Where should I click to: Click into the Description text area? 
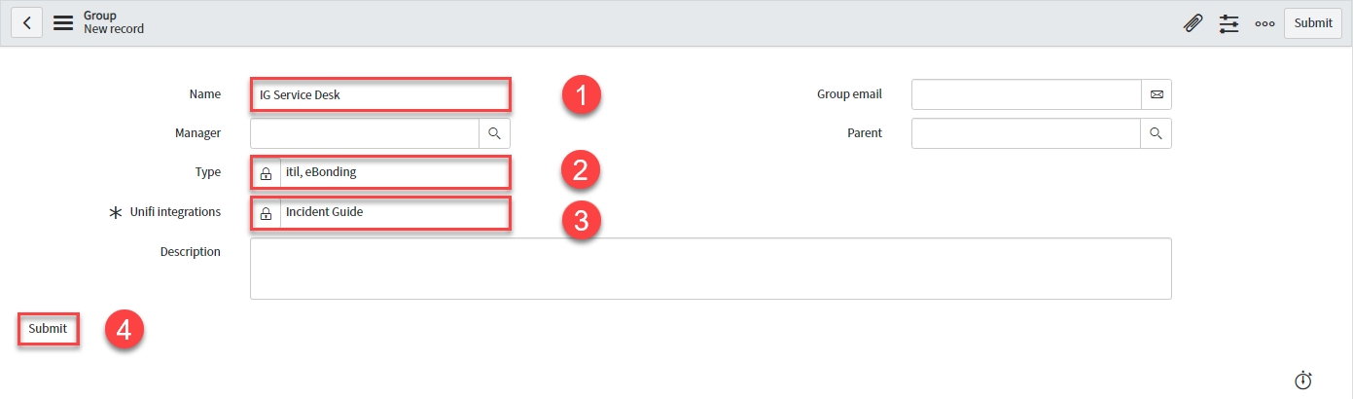[710, 268]
